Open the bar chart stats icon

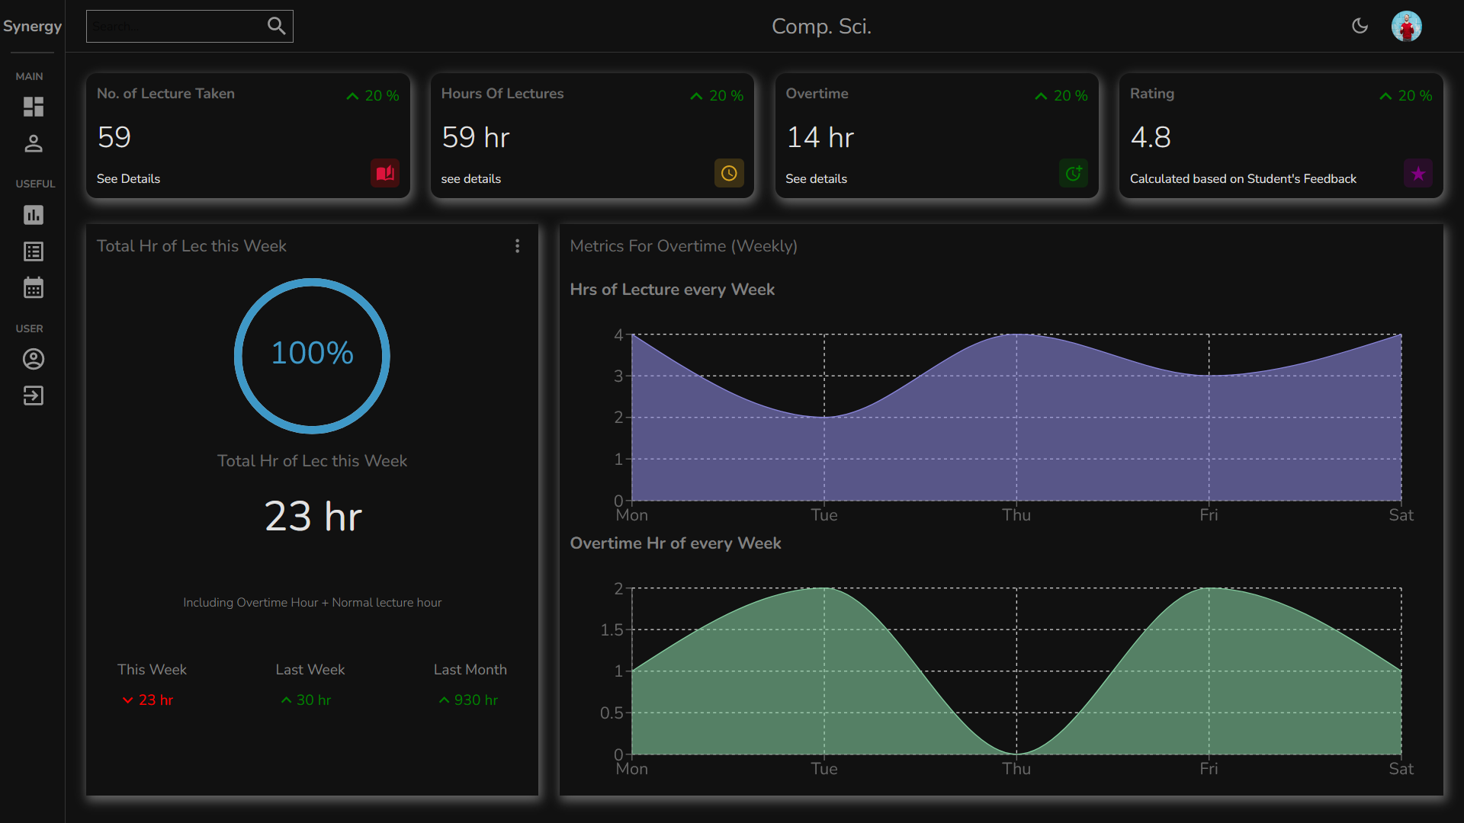[33, 215]
